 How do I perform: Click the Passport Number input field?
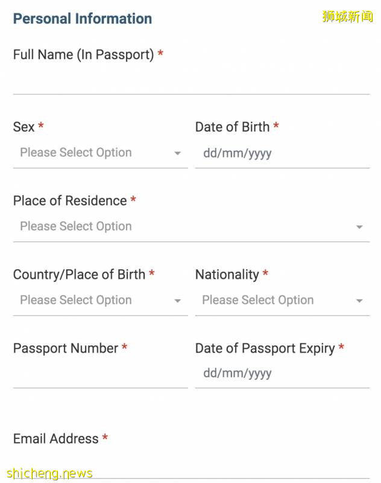(x=100, y=374)
